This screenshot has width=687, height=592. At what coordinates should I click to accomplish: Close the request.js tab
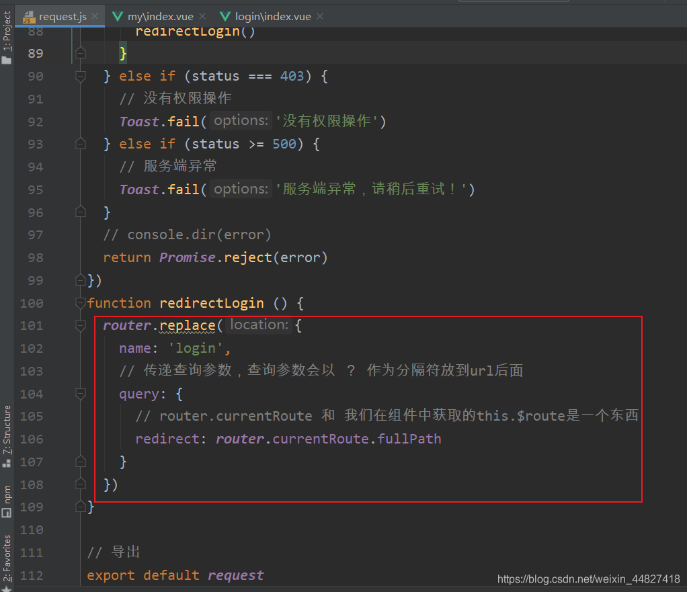click(95, 16)
